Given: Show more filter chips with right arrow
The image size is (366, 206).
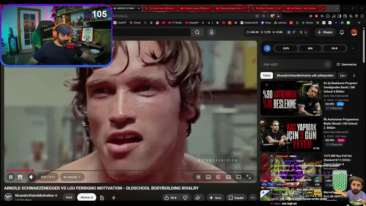Looking at the screenshot, I should (x=354, y=76).
